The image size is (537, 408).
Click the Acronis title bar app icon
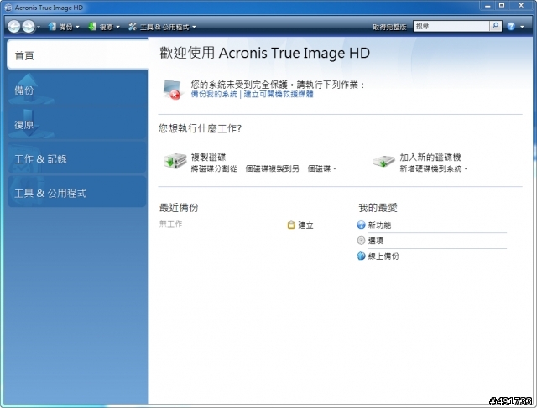[x=8, y=8]
